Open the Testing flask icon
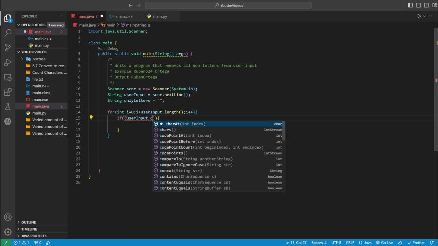This screenshot has width=438, height=246. (x=8, y=107)
